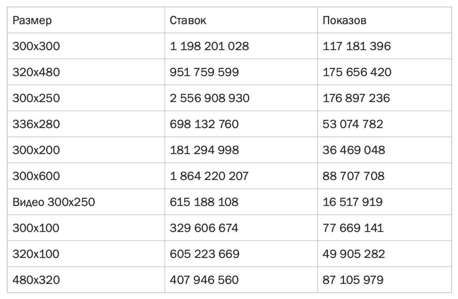The height and width of the screenshot is (299, 458).
Task: Click impressions value 16 517 919
Action: (352, 202)
